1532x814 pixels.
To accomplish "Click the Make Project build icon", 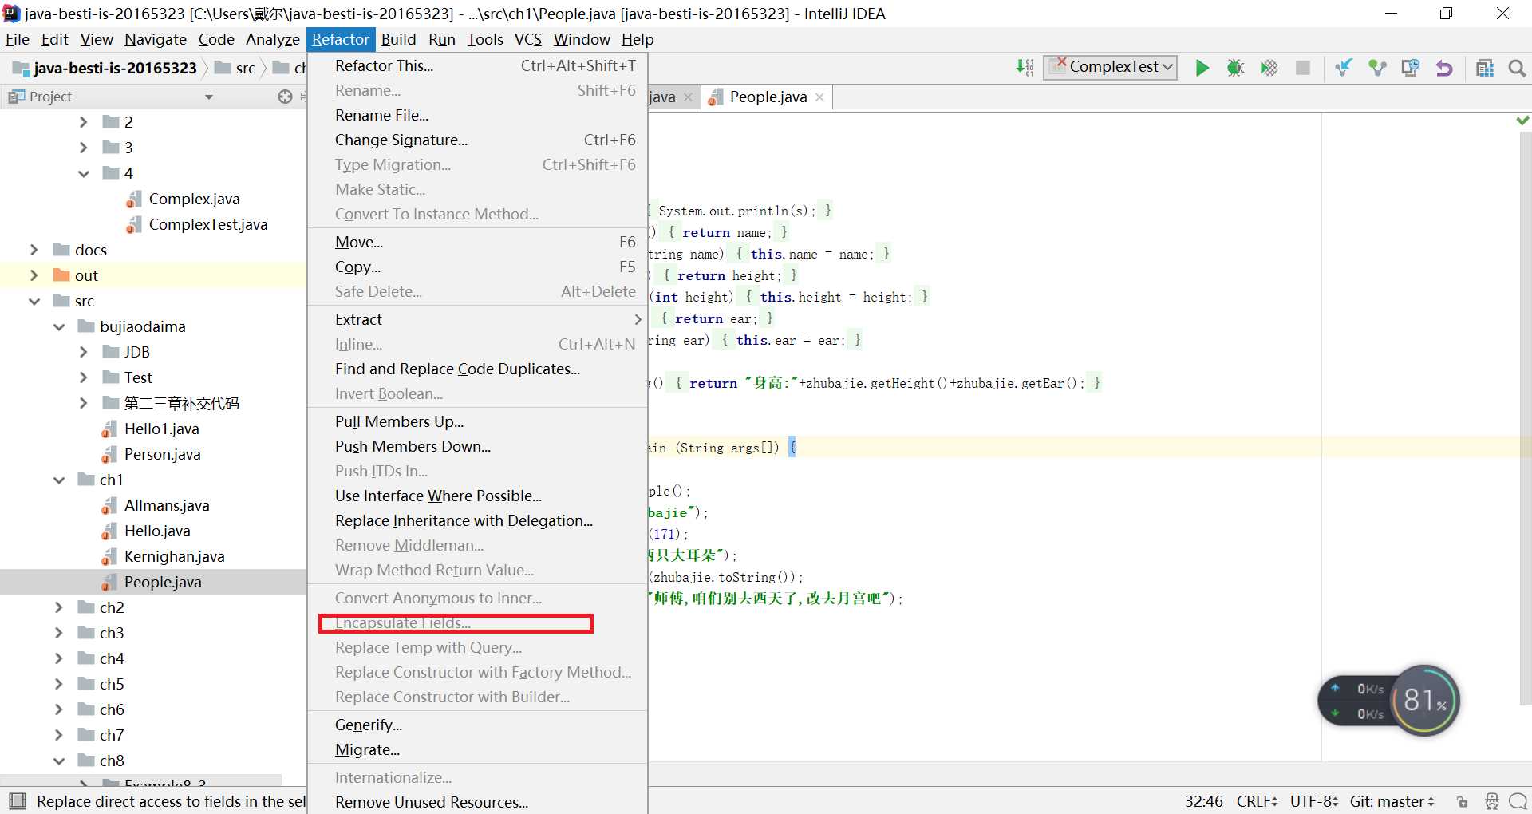I will point(1025,68).
